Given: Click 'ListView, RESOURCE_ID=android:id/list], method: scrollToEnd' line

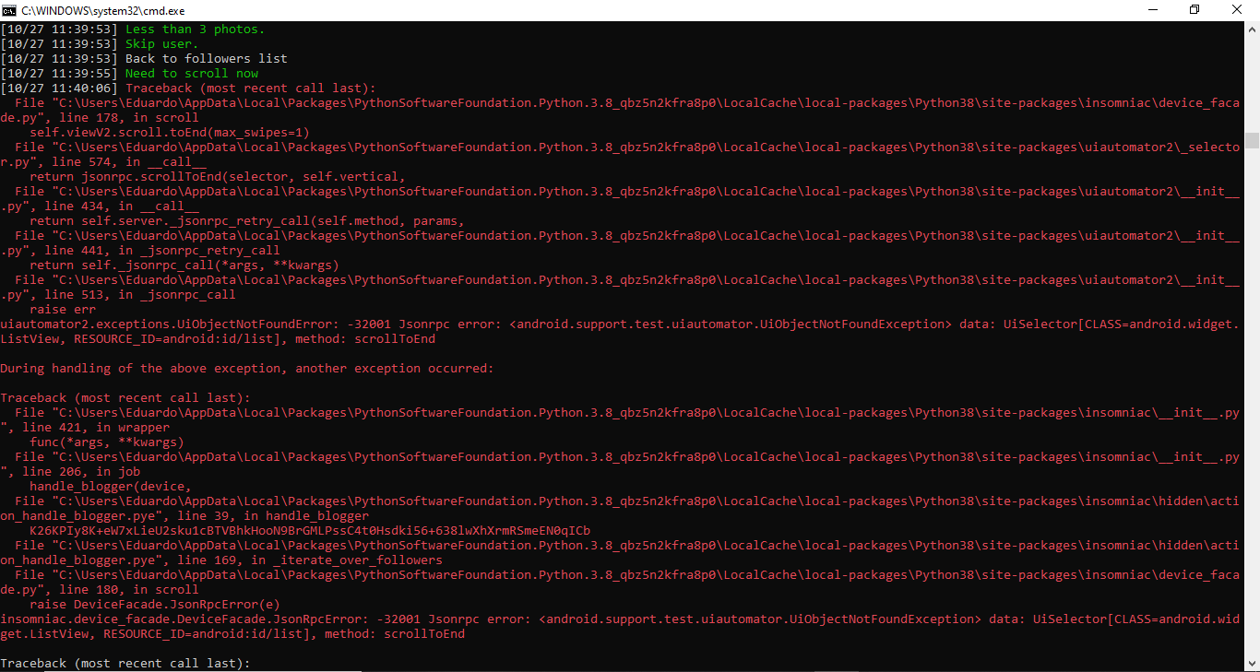Looking at the screenshot, I should coord(218,339).
